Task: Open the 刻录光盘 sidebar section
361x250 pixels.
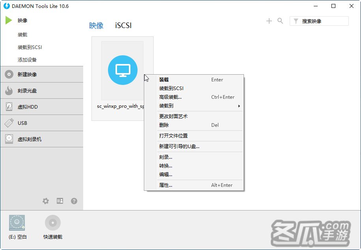Action: 42,90
